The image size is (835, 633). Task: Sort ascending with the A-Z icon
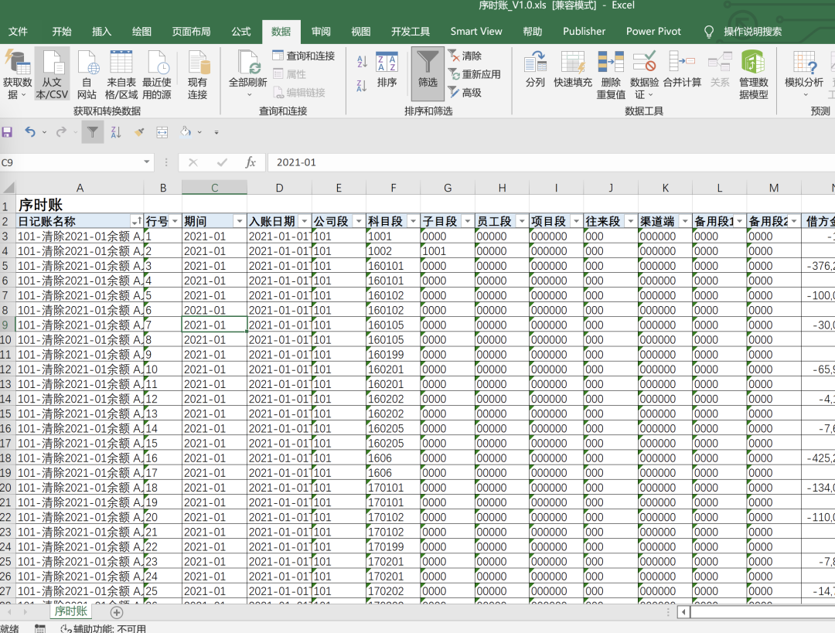[x=362, y=62]
